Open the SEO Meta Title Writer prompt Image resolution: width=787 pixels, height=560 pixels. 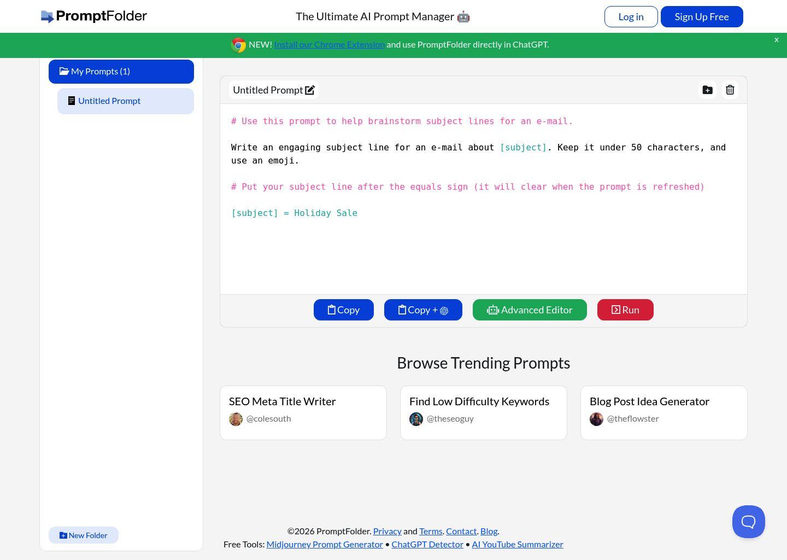pos(282,401)
